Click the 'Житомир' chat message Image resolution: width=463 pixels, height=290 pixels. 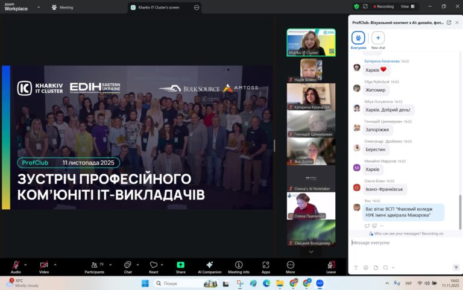click(376, 90)
